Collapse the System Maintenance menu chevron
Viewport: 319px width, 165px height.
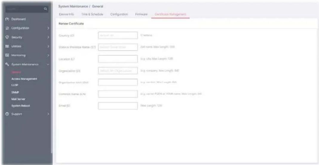[x=48, y=64]
